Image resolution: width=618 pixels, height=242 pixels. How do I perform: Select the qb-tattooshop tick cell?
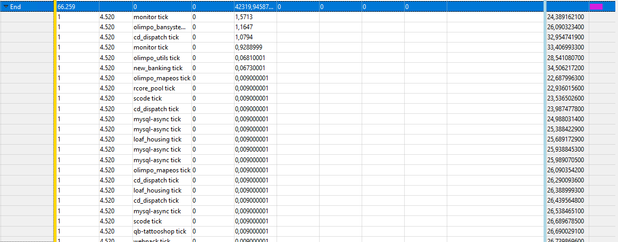(x=160, y=231)
